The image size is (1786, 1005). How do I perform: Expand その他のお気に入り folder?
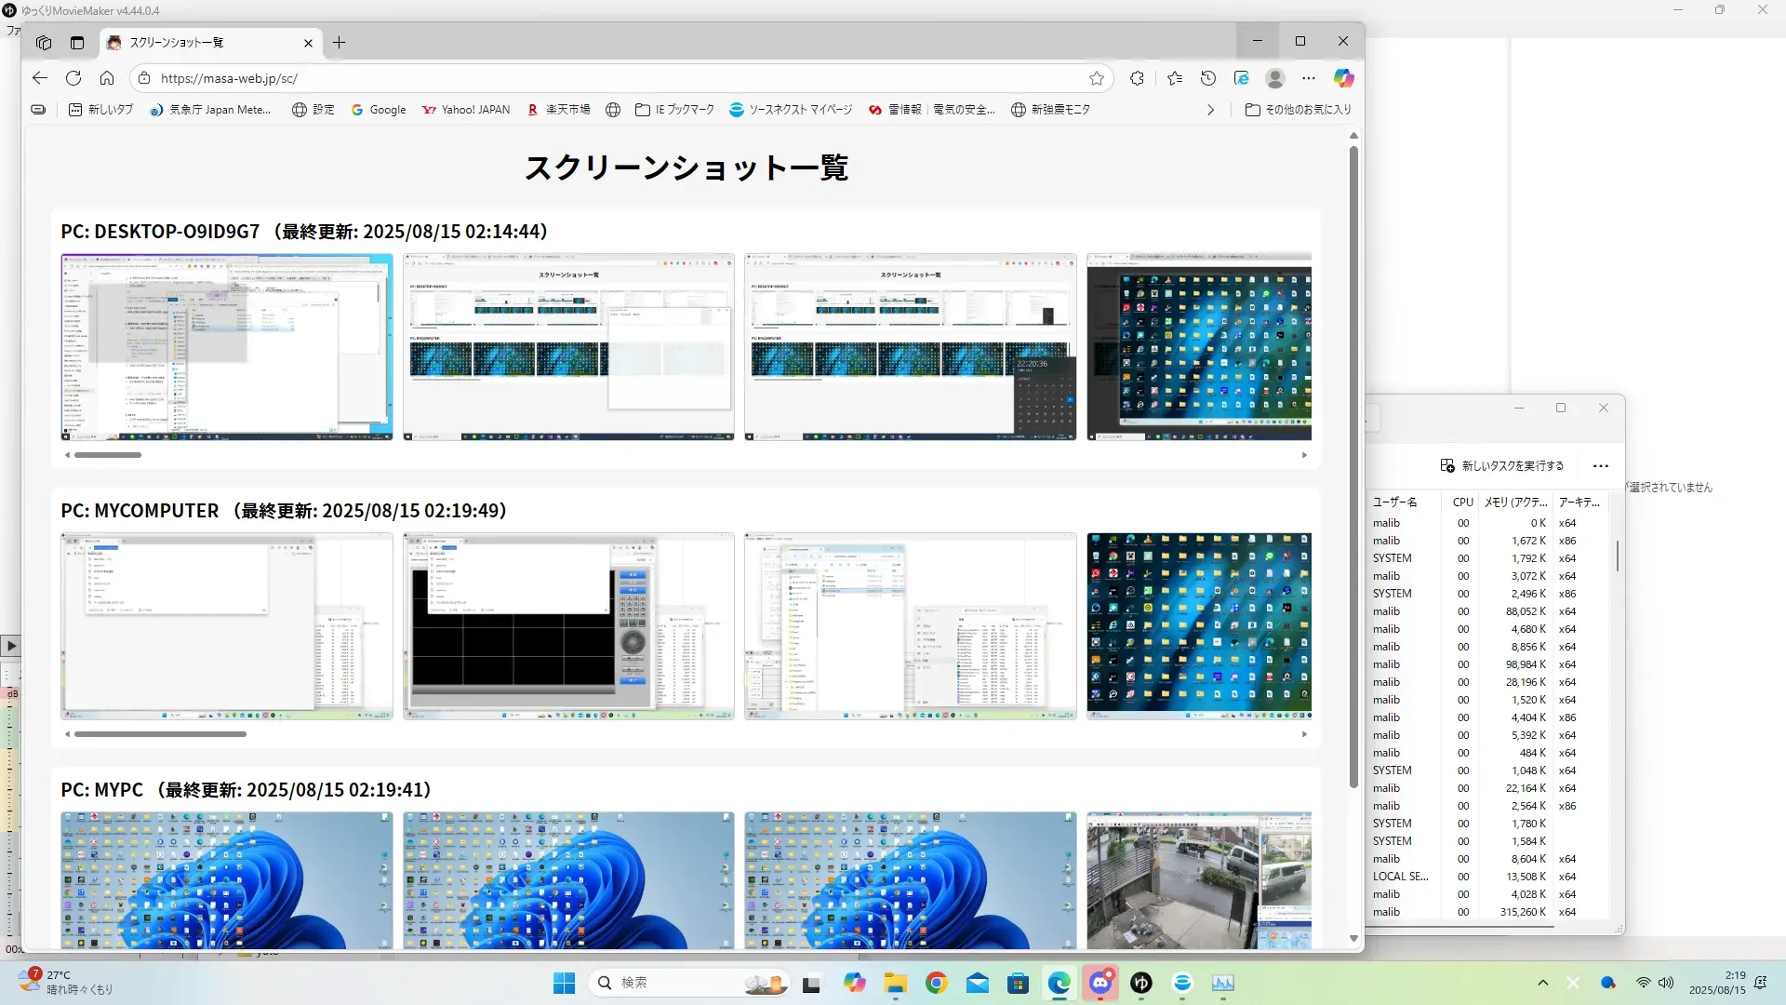pyautogui.click(x=1298, y=110)
